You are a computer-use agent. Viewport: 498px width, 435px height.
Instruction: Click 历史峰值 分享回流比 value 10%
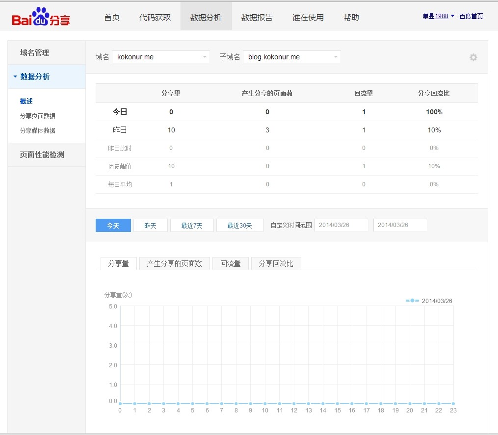coord(434,166)
